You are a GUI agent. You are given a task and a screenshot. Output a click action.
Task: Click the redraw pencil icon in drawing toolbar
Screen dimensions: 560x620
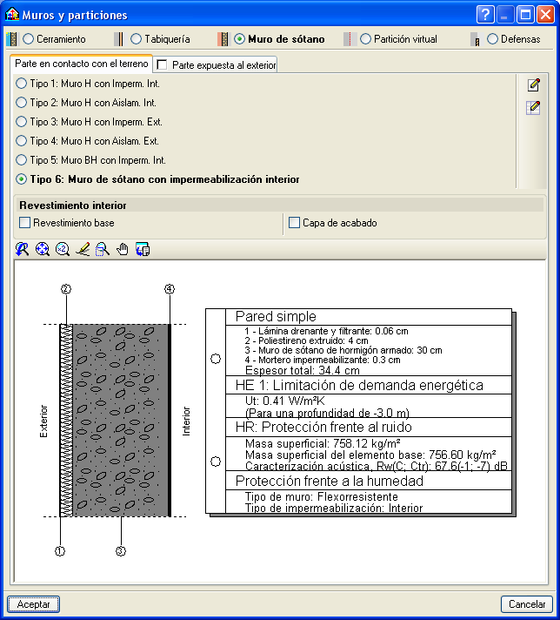coord(83,249)
